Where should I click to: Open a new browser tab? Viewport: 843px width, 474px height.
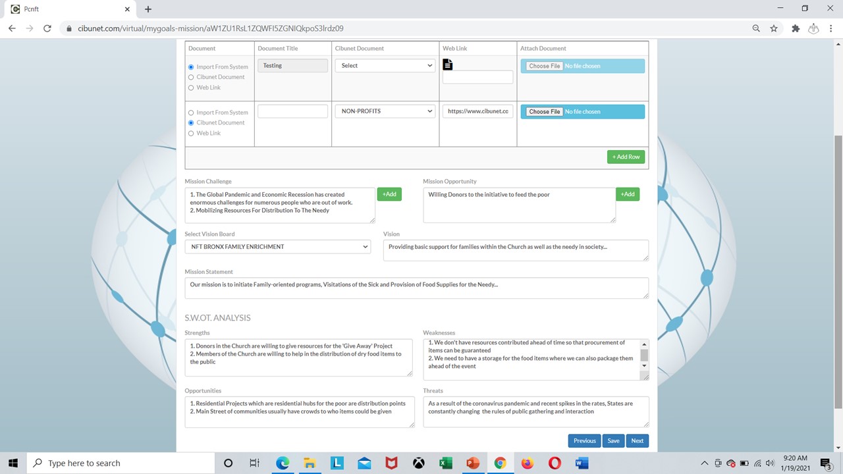click(x=148, y=9)
